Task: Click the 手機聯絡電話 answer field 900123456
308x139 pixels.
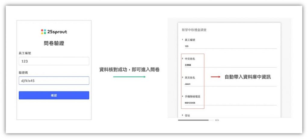Action: (x=231, y=103)
